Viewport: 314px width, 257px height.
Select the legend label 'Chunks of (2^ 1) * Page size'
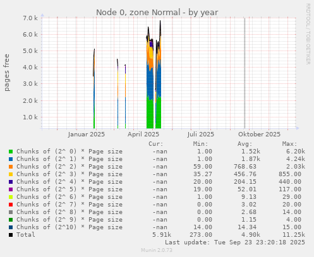tap(69, 159)
